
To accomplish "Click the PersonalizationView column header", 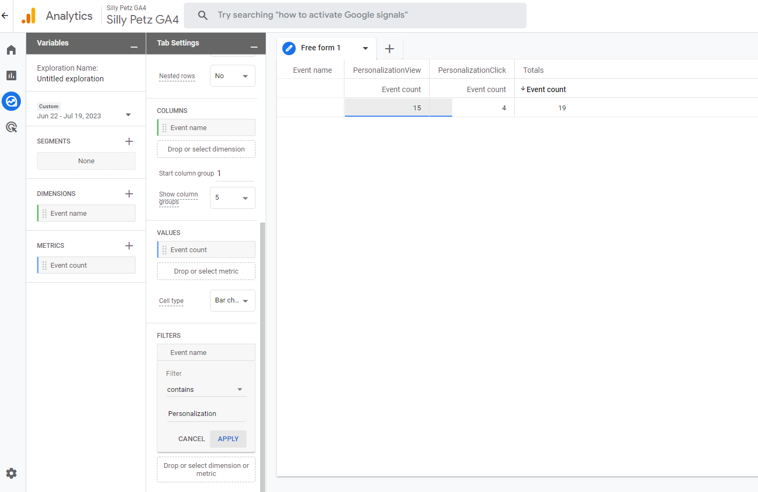I will [387, 70].
